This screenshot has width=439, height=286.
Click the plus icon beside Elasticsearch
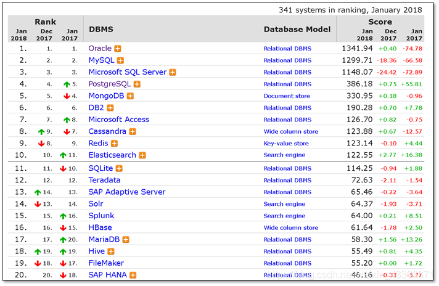pyautogui.click(x=142, y=155)
